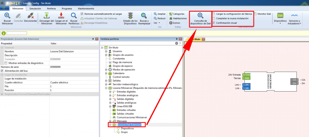Open Estado de los Dispositivos
Viewport: 309px width, 137px height.
tap(130, 16)
